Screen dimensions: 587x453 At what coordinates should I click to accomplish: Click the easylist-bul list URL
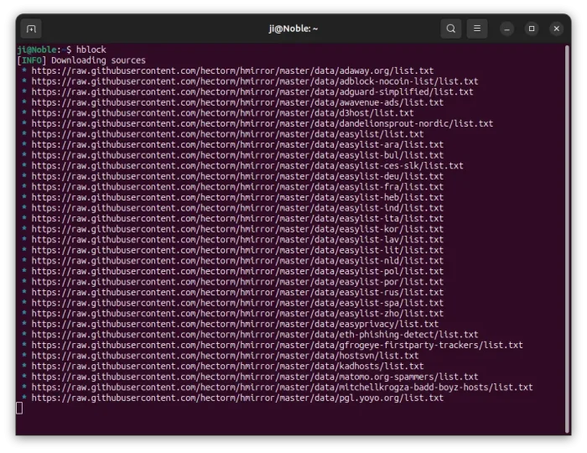(237, 155)
